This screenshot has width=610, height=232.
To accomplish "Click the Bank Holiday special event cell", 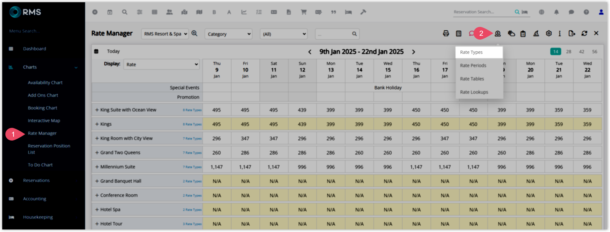I will 388,88.
